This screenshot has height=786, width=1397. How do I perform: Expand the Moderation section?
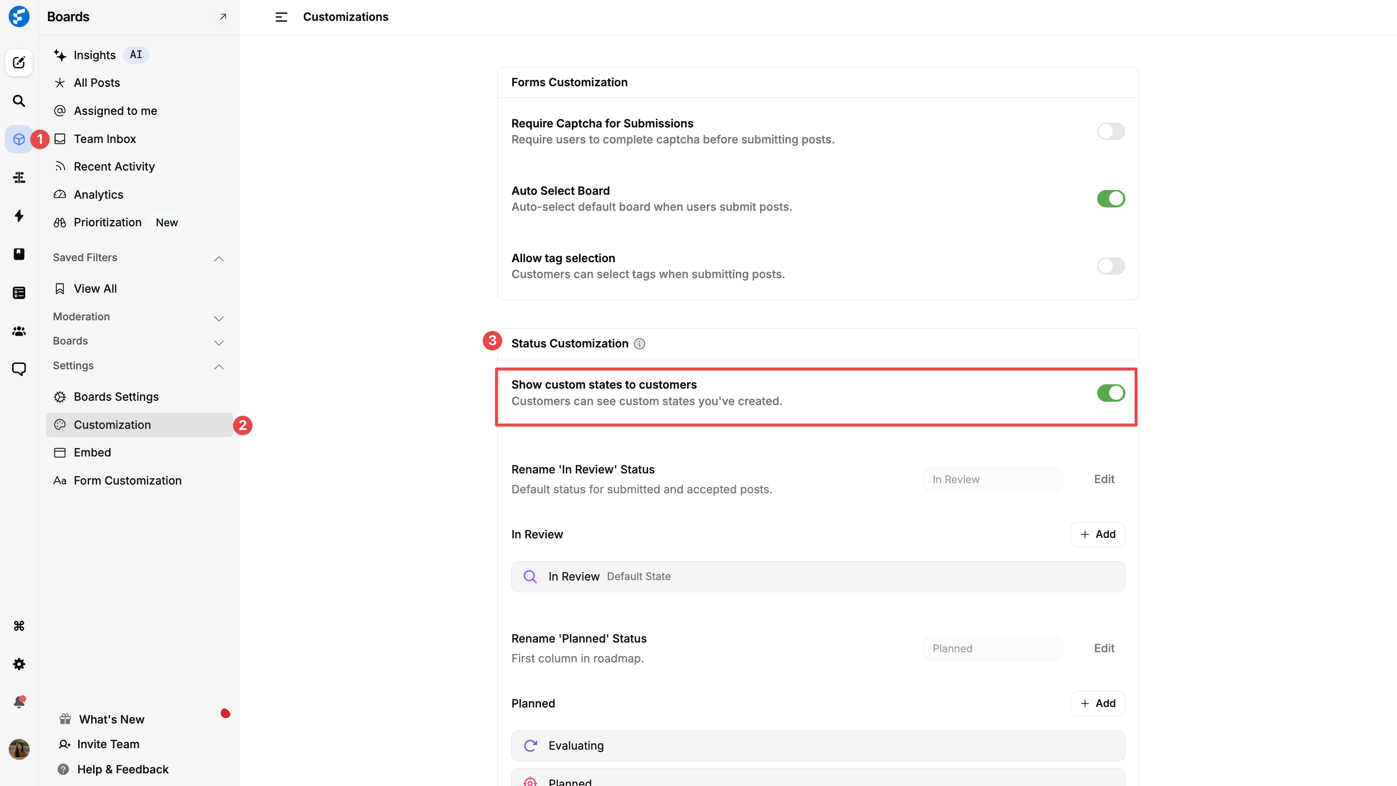[219, 318]
